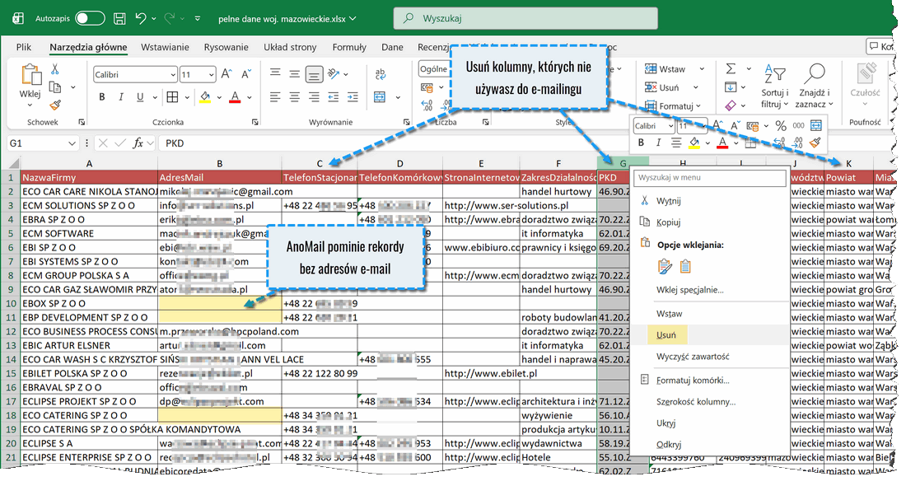Click the Undo arrow icon
This screenshot has width=906, height=486.
coord(140,18)
